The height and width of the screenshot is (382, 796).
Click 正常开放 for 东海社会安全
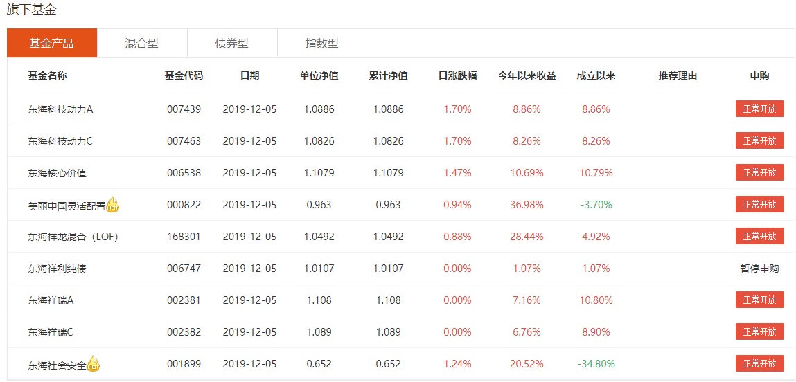[x=759, y=364]
